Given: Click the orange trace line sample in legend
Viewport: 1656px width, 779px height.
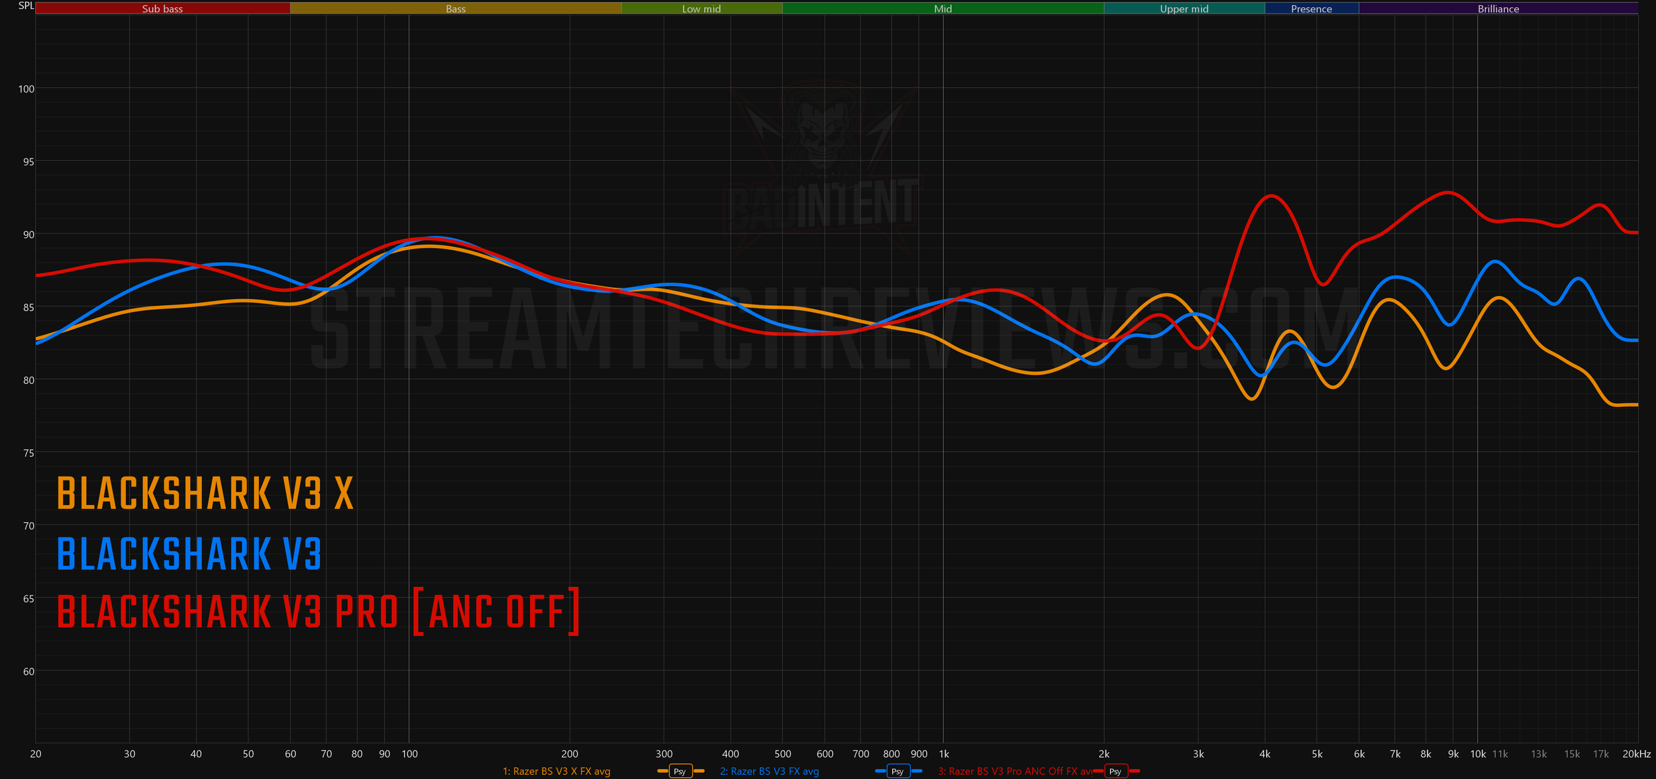Looking at the screenshot, I should [x=662, y=771].
